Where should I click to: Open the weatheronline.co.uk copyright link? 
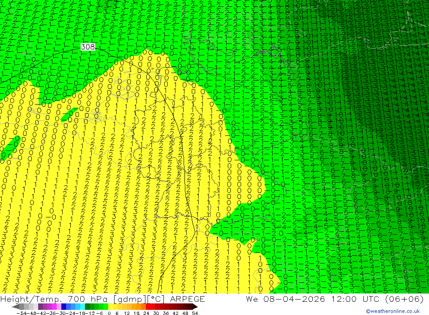tap(393, 311)
